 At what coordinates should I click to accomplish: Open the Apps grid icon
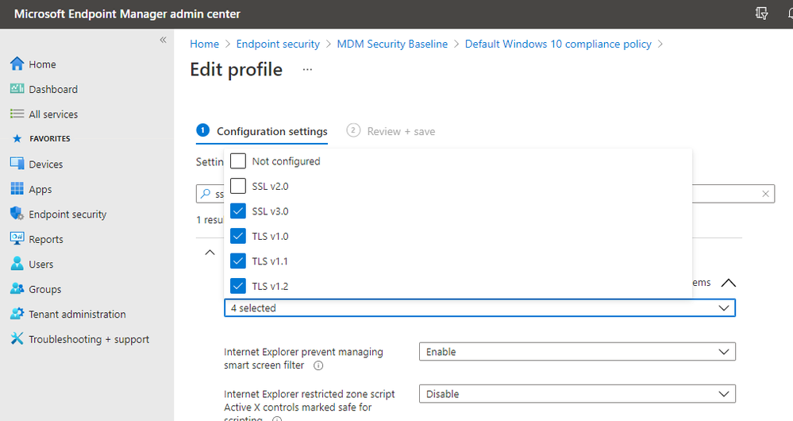(17, 189)
